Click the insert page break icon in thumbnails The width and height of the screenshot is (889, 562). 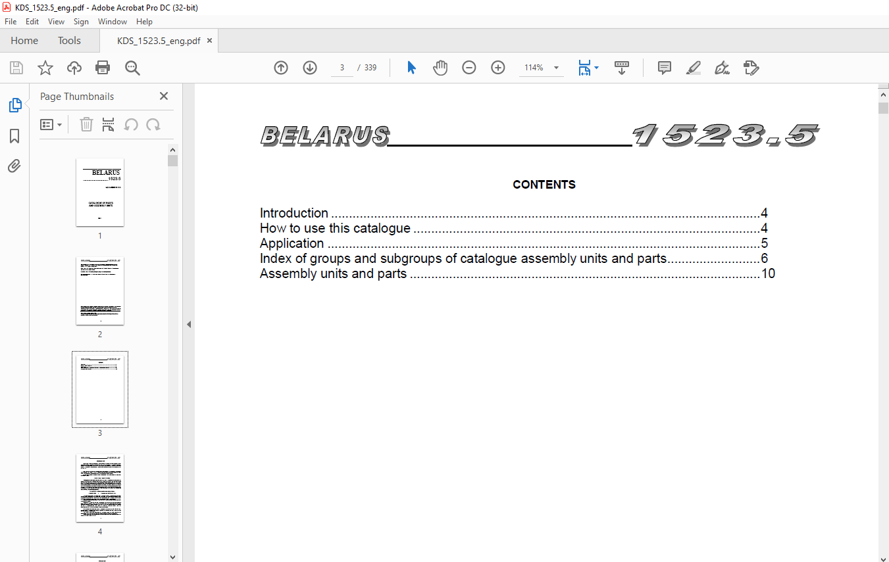coord(109,124)
